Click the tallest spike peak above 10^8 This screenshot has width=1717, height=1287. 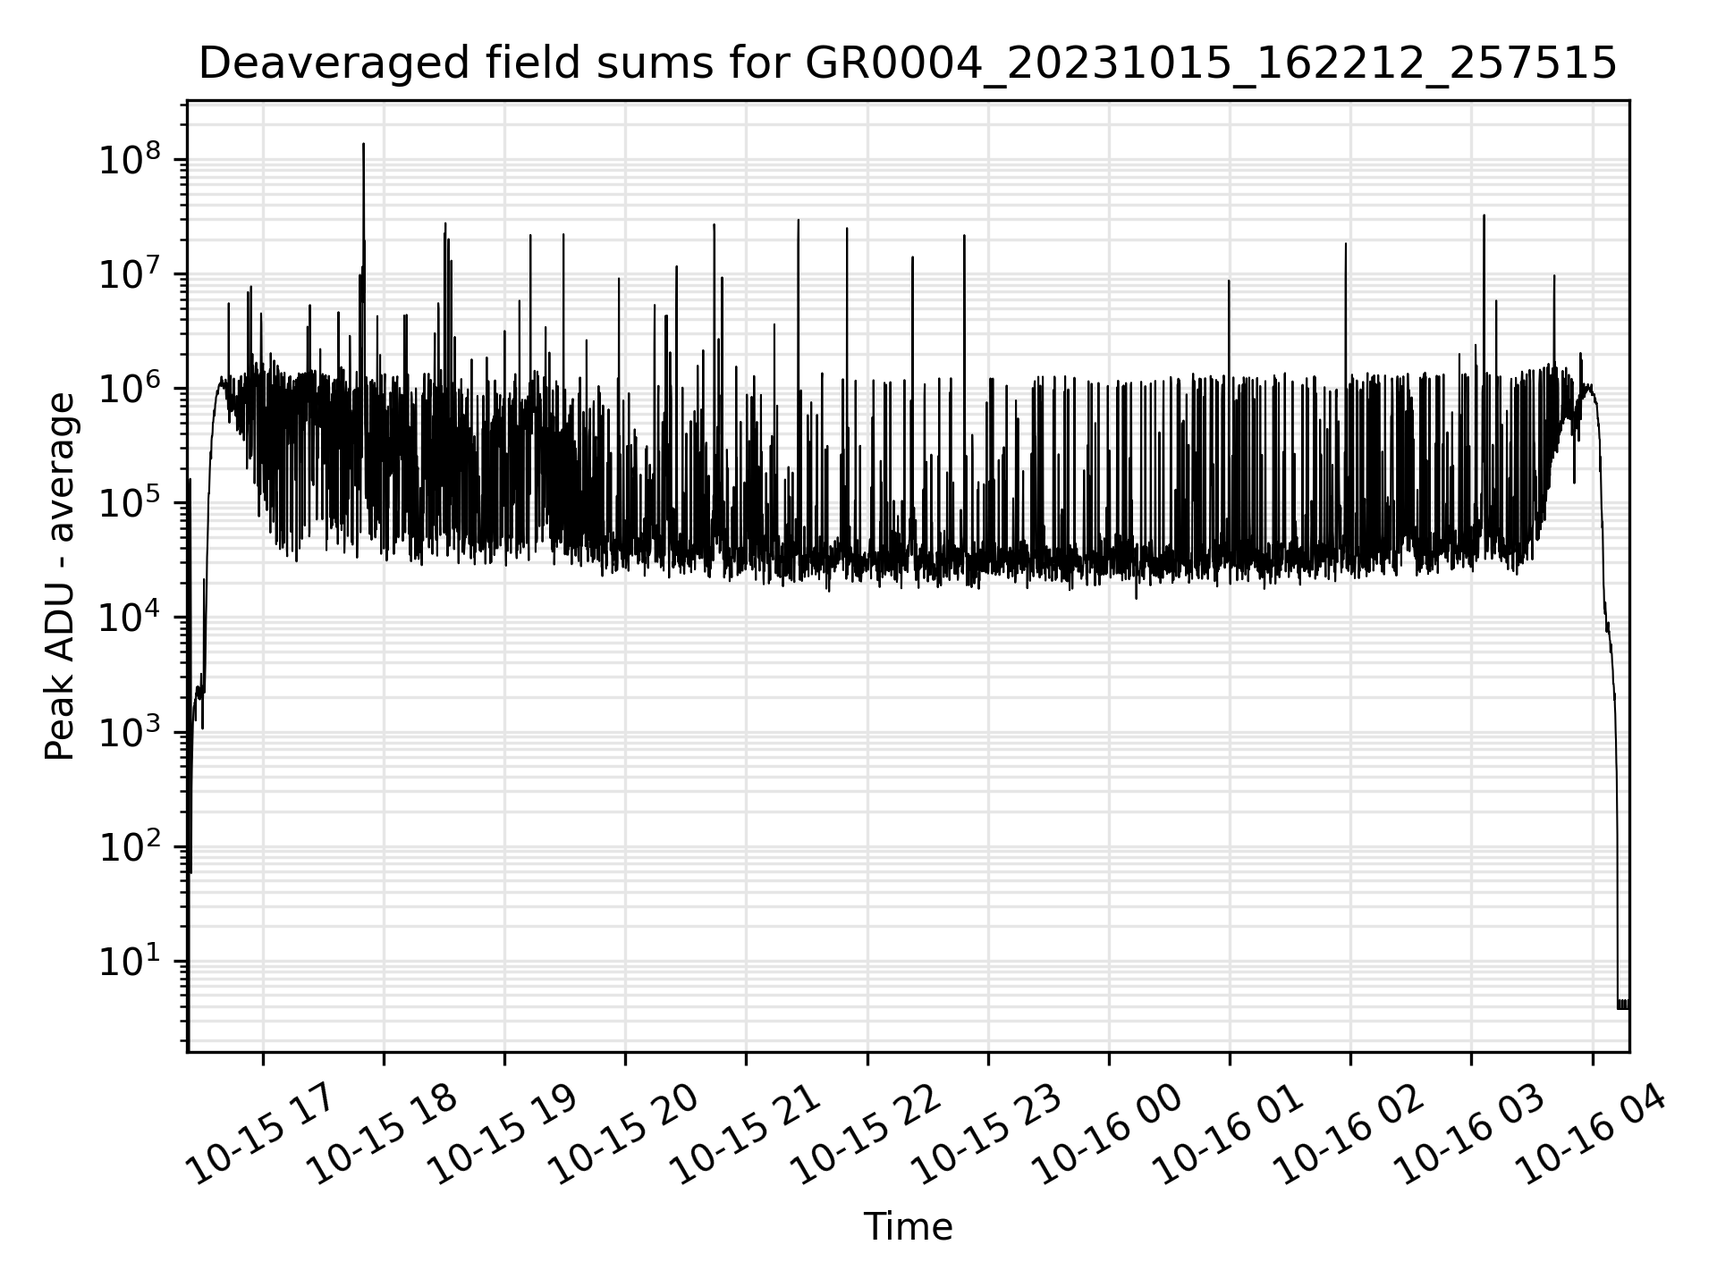coord(363,145)
